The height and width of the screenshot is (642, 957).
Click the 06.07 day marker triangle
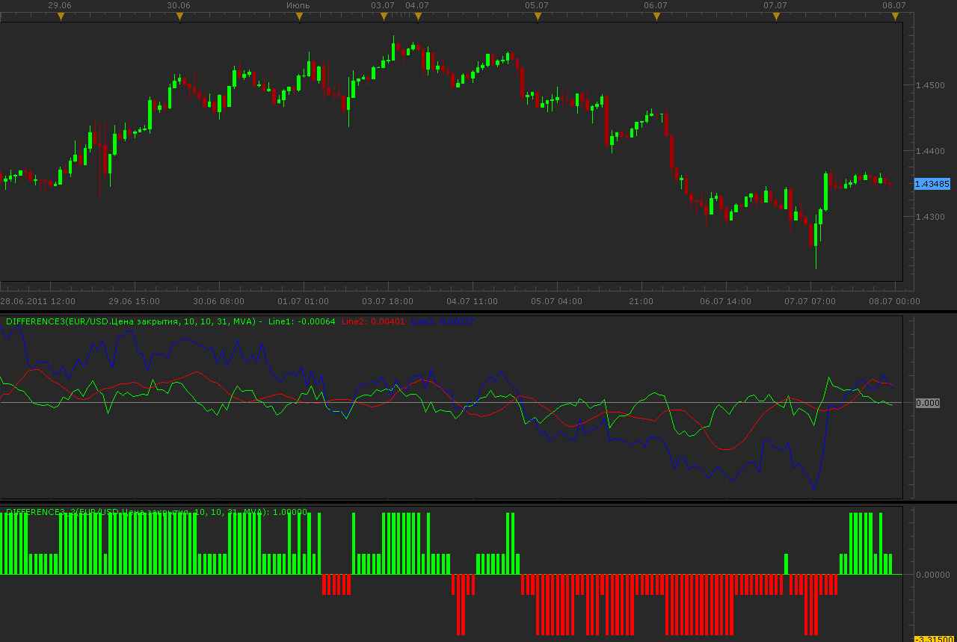pyautogui.click(x=656, y=16)
